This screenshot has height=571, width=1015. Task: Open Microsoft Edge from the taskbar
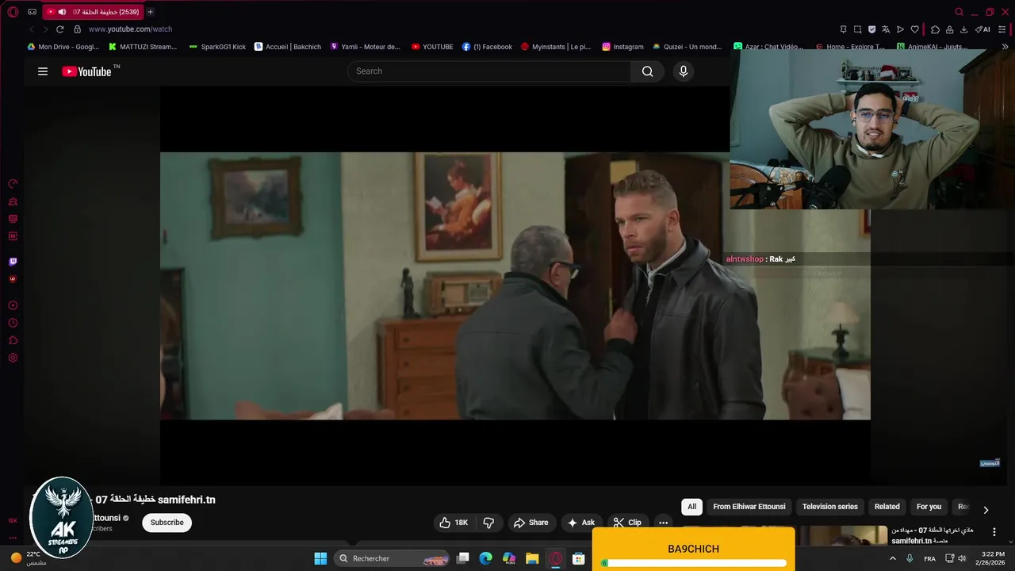486,558
